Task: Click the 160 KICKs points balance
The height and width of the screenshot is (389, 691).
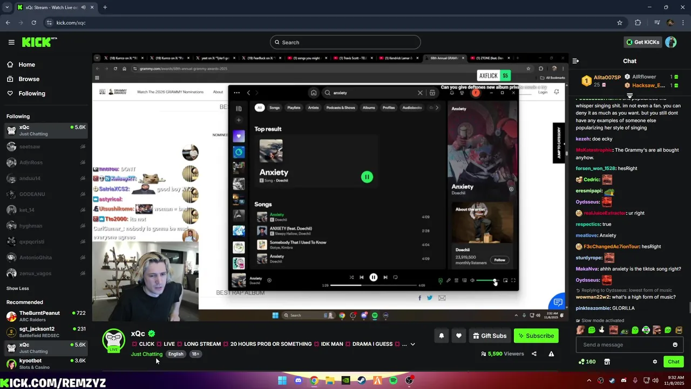Action: [587, 361]
